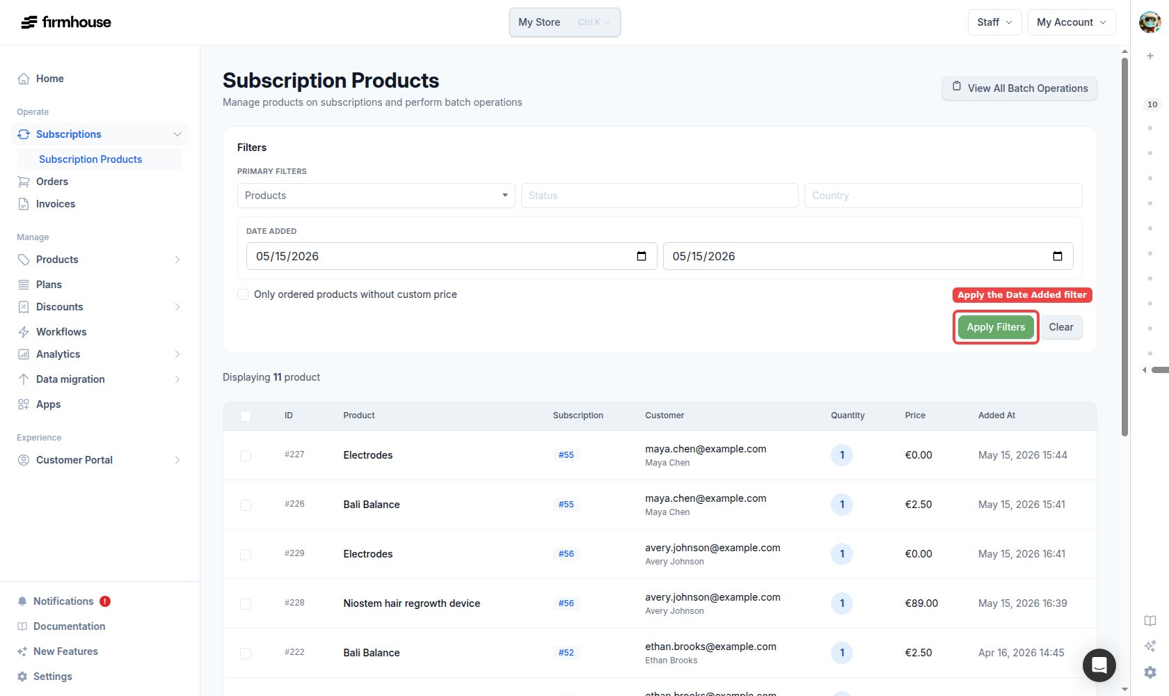Click the Data migration arrow icon
The width and height of the screenshot is (1169, 696).
pyautogui.click(x=24, y=379)
